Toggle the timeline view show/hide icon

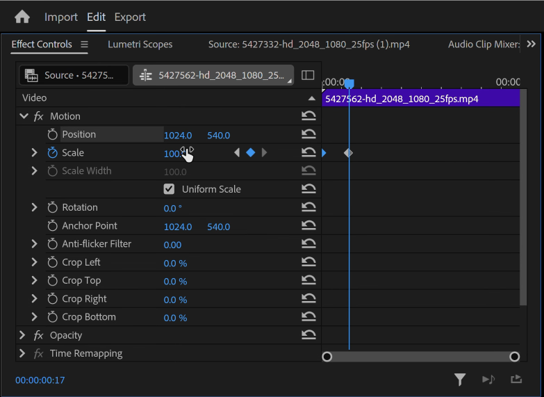(x=308, y=75)
